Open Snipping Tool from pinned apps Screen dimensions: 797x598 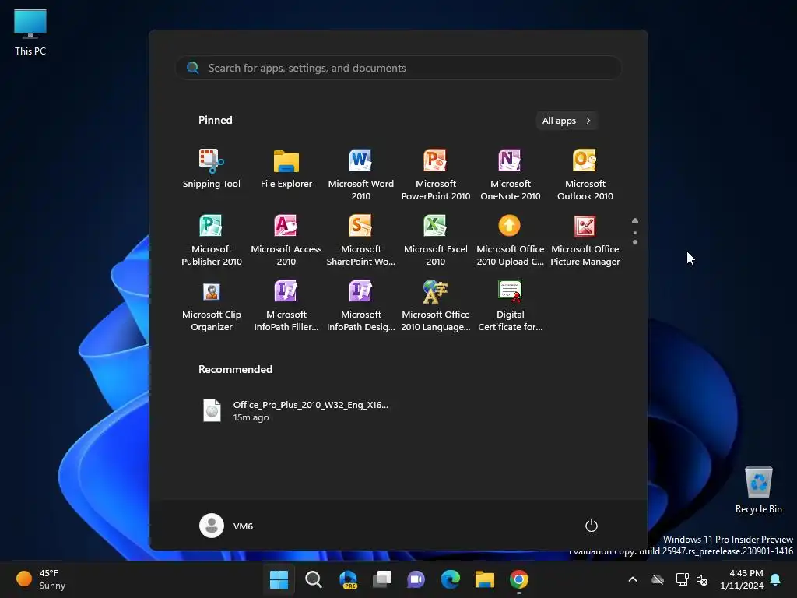[x=212, y=169]
